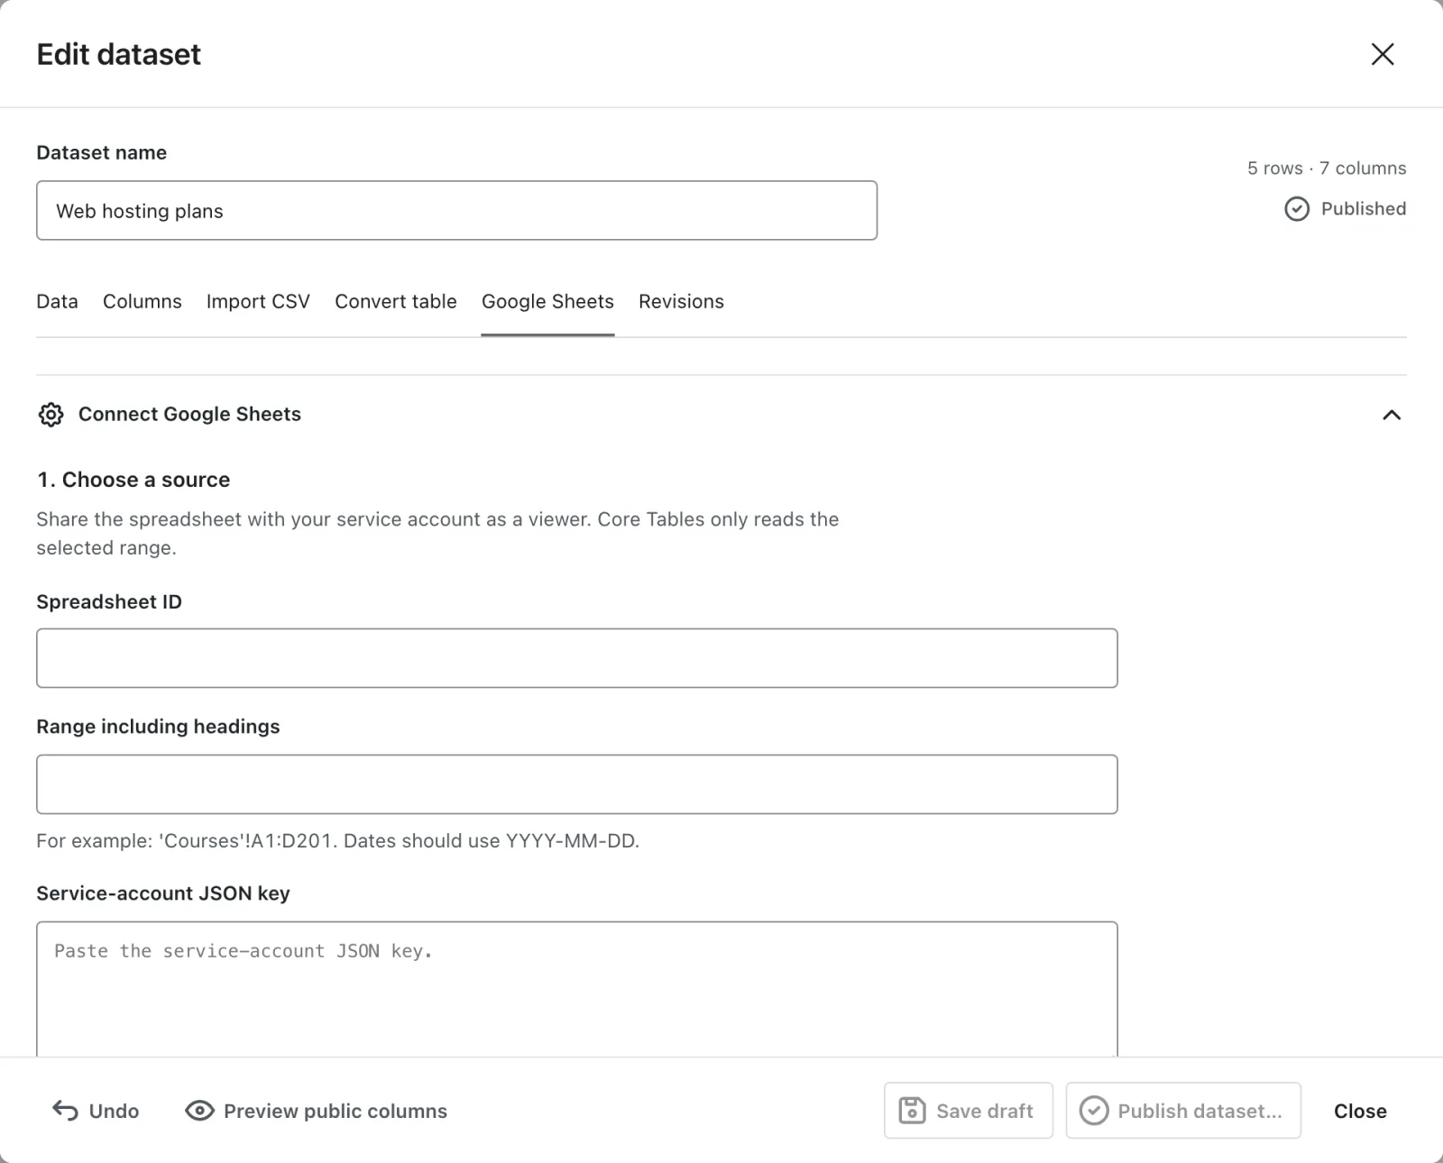Click the Close button
The width and height of the screenshot is (1443, 1163).
(1360, 1111)
